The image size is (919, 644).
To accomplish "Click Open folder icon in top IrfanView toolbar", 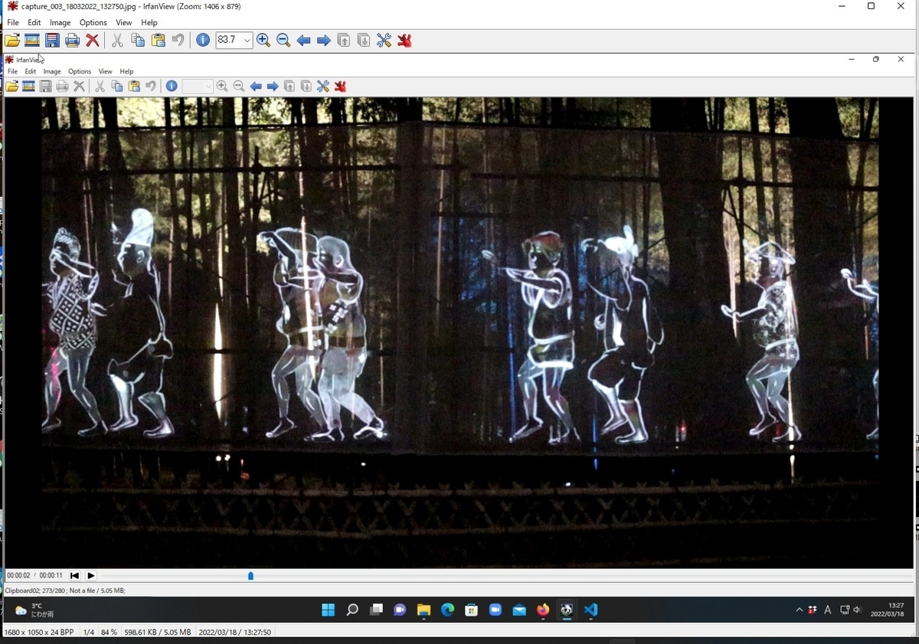I will click(12, 41).
